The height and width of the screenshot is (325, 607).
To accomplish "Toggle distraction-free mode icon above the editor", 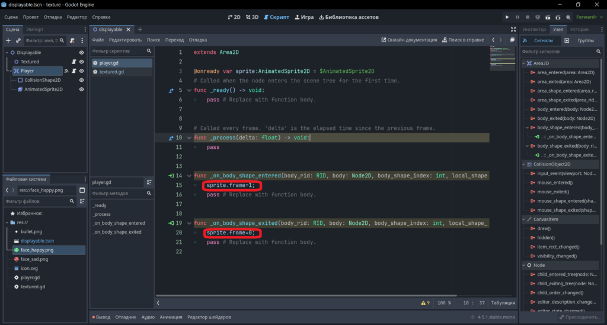I will [x=513, y=30].
